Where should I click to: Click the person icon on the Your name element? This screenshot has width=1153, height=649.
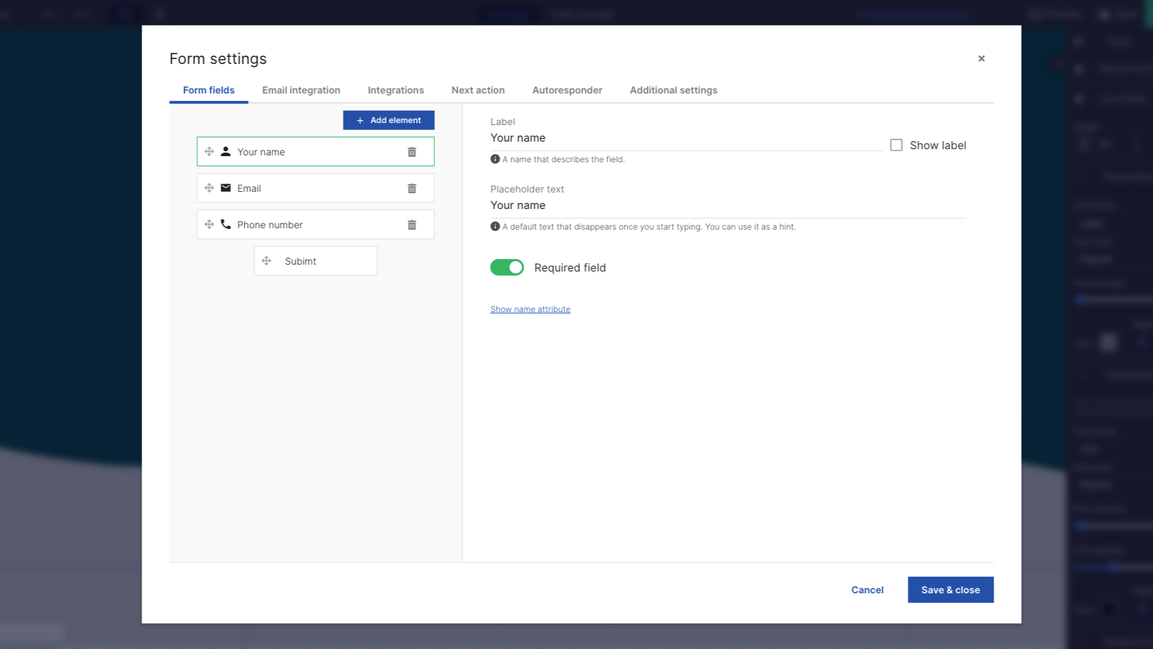pyautogui.click(x=225, y=151)
